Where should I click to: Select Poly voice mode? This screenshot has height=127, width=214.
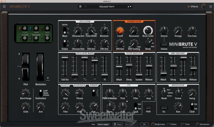tap(93, 124)
